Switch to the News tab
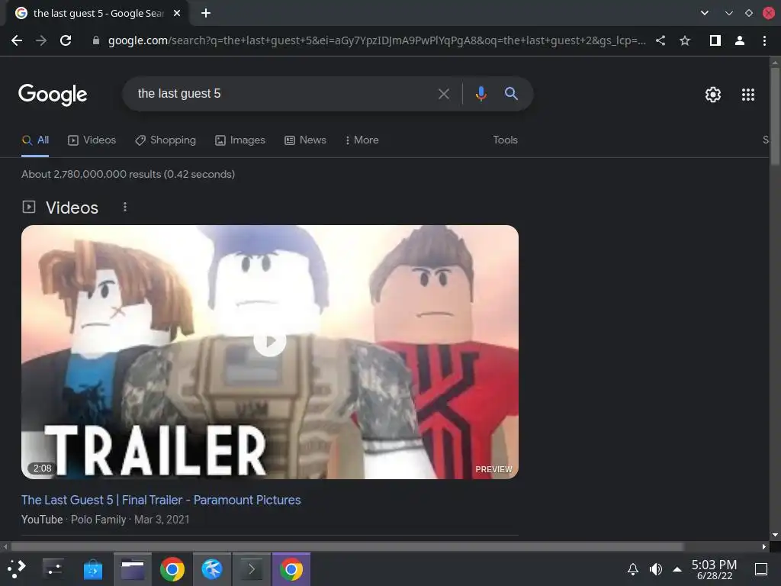The height and width of the screenshot is (586, 781). pyautogui.click(x=305, y=140)
